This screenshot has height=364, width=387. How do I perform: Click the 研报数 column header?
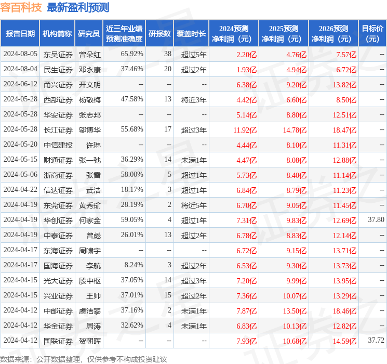(x=159, y=33)
